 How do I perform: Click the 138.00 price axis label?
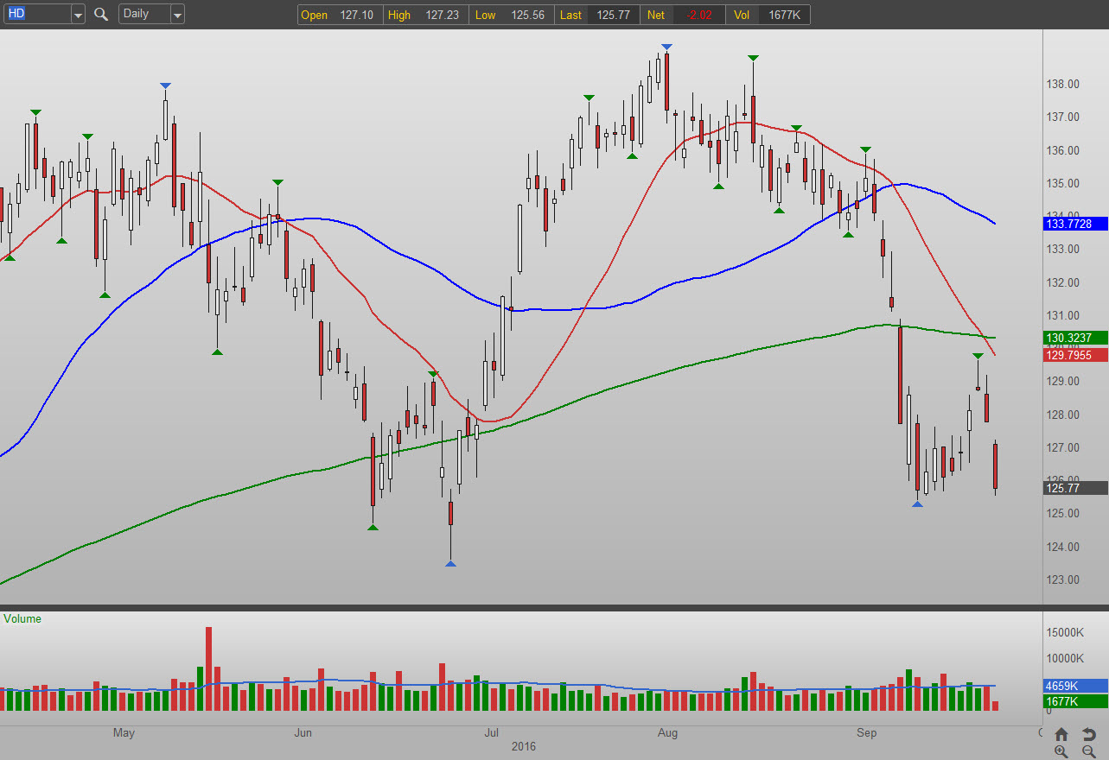[1062, 85]
